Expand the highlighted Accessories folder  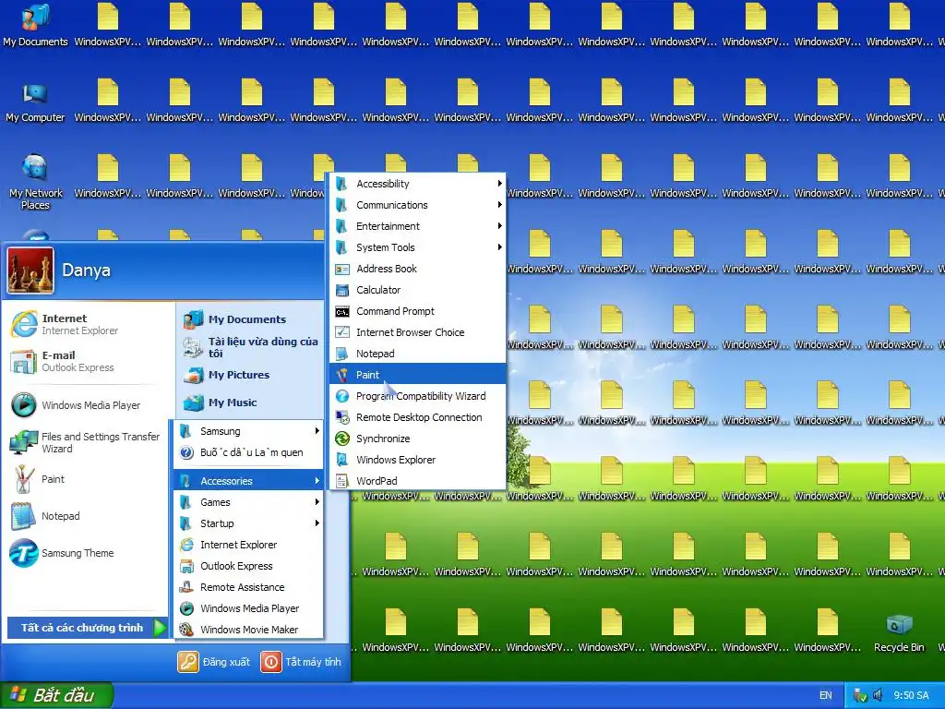[248, 480]
